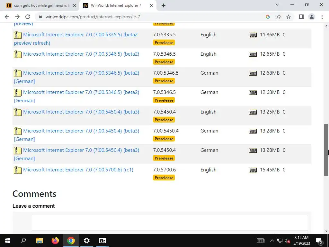This screenshot has height=247, width=329.
Task: Click the Google search icon in address bar
Action: 268,17
